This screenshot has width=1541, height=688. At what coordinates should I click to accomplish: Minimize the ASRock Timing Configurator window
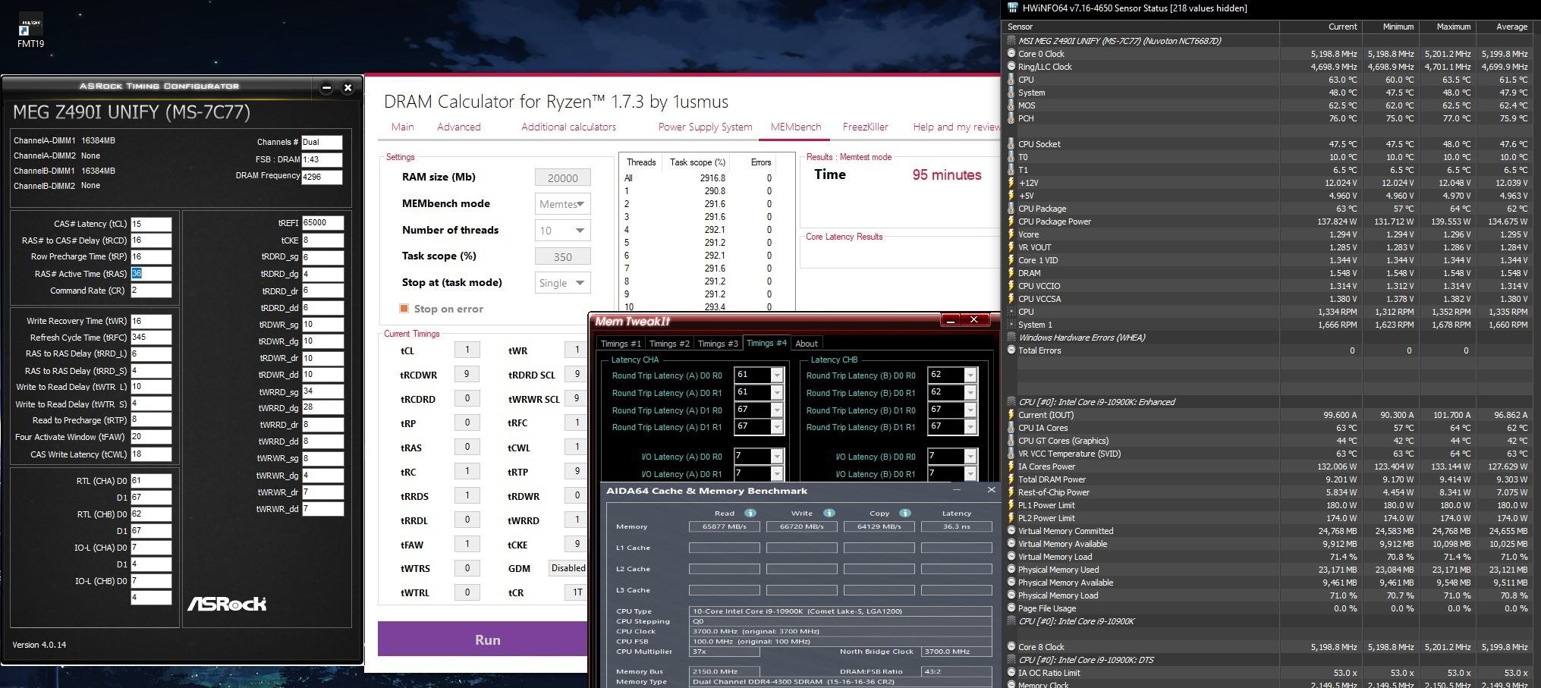326,88
